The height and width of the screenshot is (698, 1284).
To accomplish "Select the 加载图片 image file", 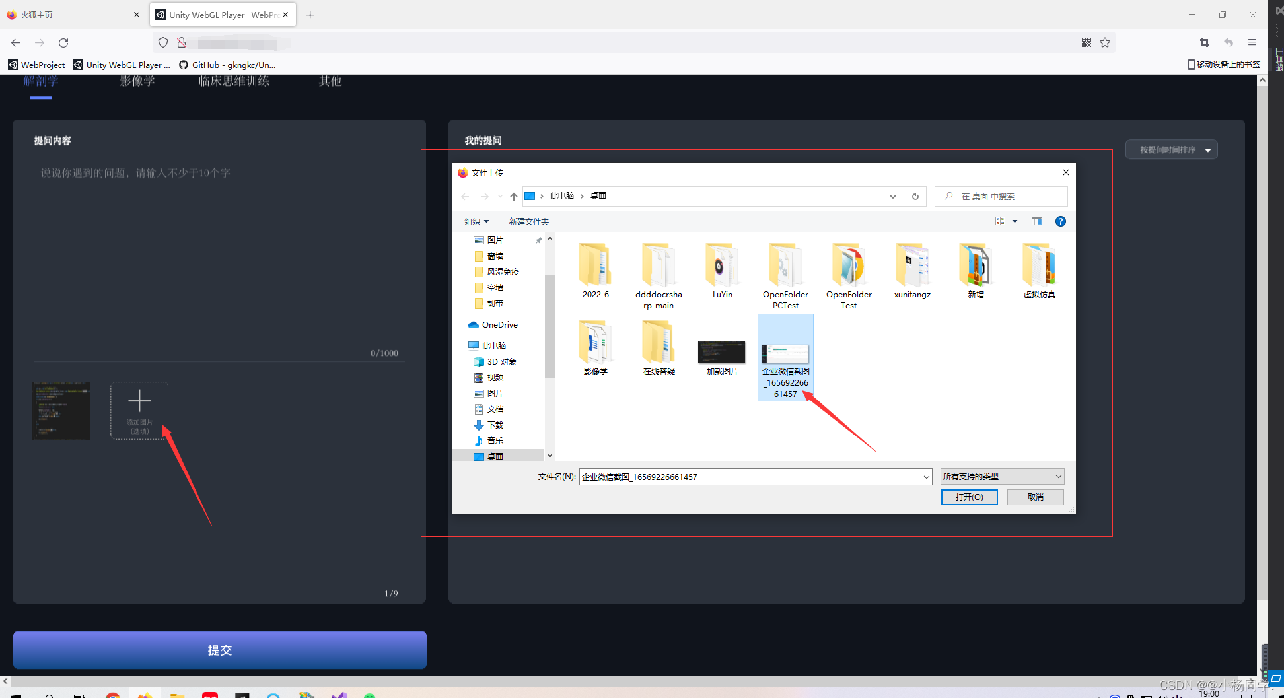I will [x=722, y=357].
